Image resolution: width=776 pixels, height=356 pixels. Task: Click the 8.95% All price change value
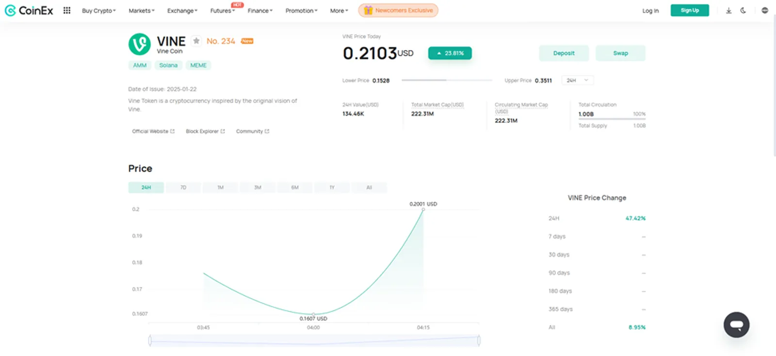[637, 327]
